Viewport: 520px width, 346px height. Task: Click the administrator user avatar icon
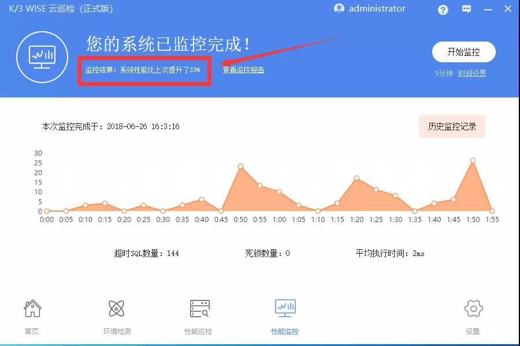(x=339, y=9)
